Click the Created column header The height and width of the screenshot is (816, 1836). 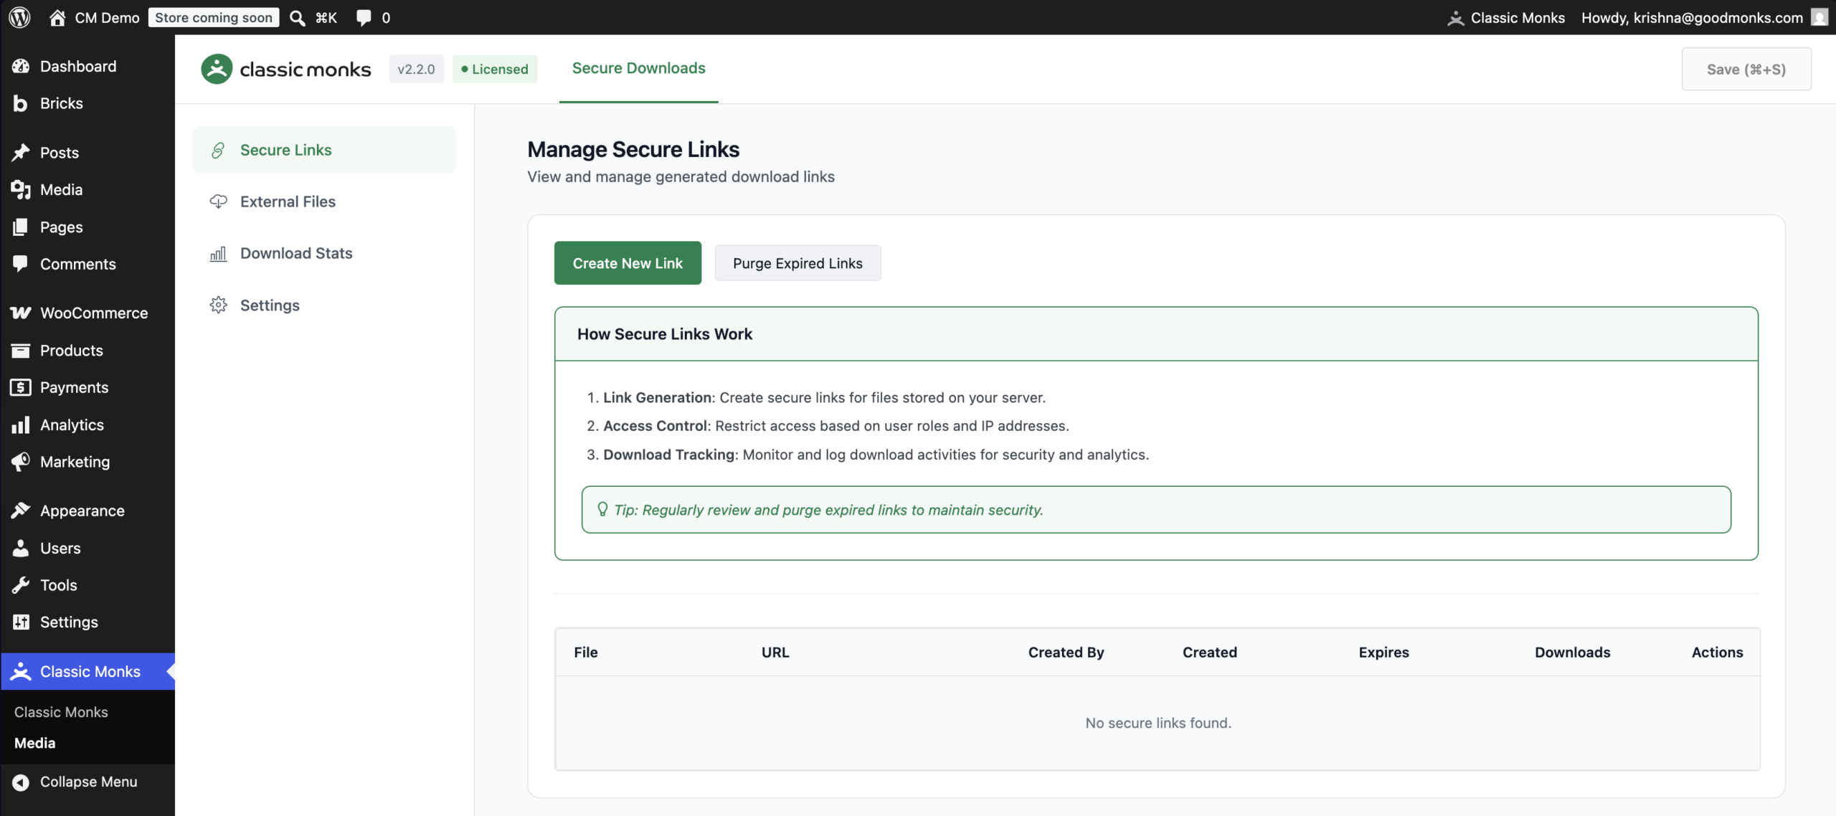click(x=1209, y=652)
